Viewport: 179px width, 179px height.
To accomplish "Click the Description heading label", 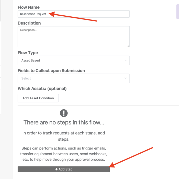I will (x=29, y=23).
